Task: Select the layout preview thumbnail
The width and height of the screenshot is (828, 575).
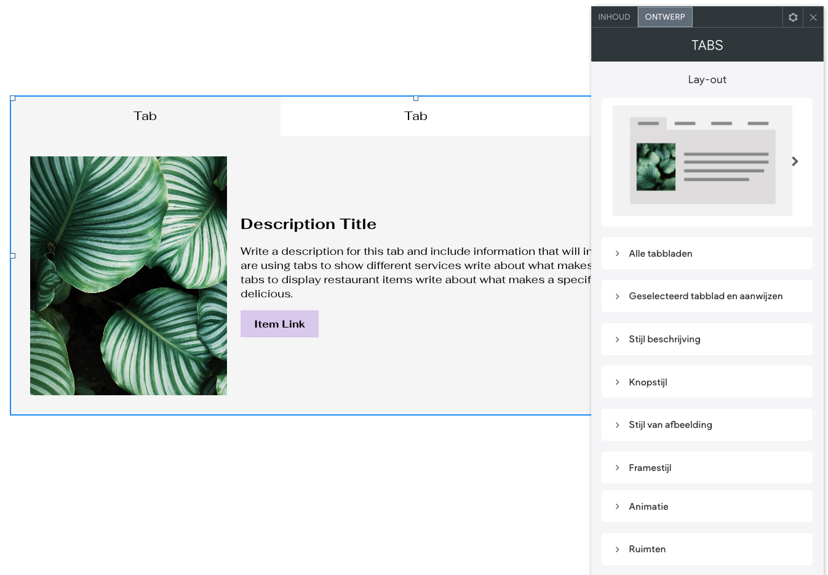Action: [x=702, y=161]
